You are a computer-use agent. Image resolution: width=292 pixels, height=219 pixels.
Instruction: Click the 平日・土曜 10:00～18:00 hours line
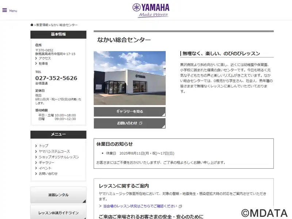pyautogui.click(x=57, y=115)
